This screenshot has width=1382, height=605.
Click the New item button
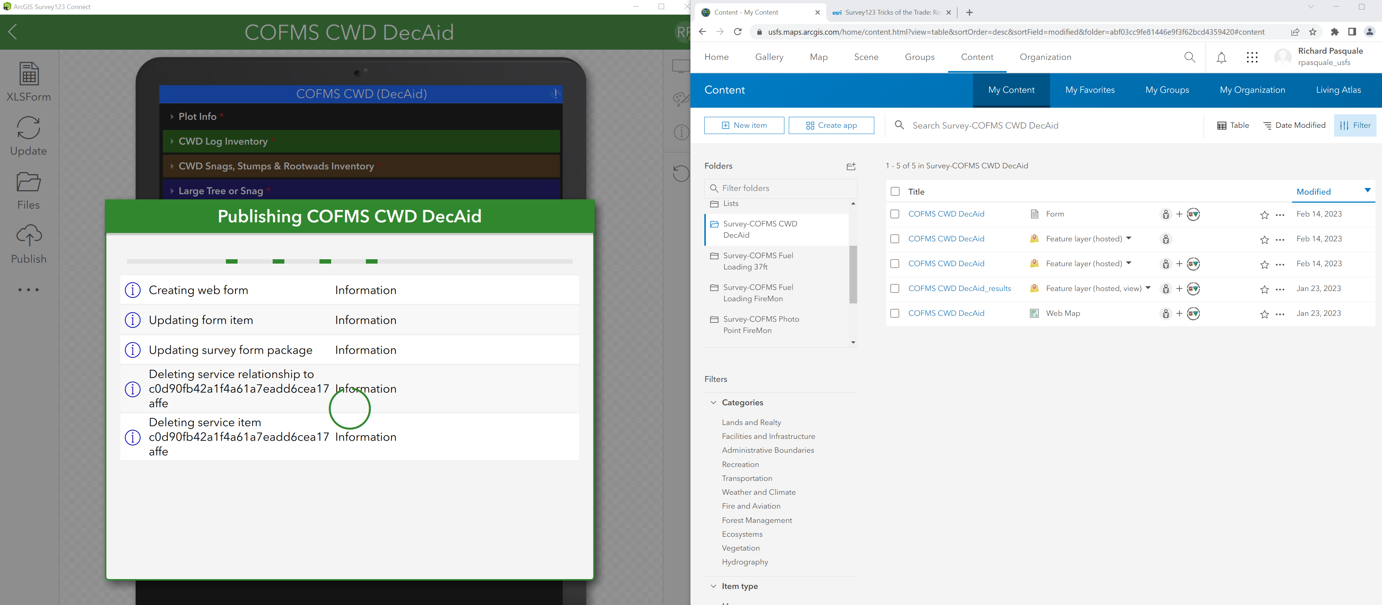tap(743, 125)
